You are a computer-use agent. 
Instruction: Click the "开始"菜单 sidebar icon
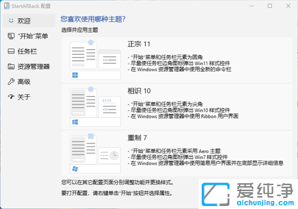pyautogui.click(x=10, y=36)
